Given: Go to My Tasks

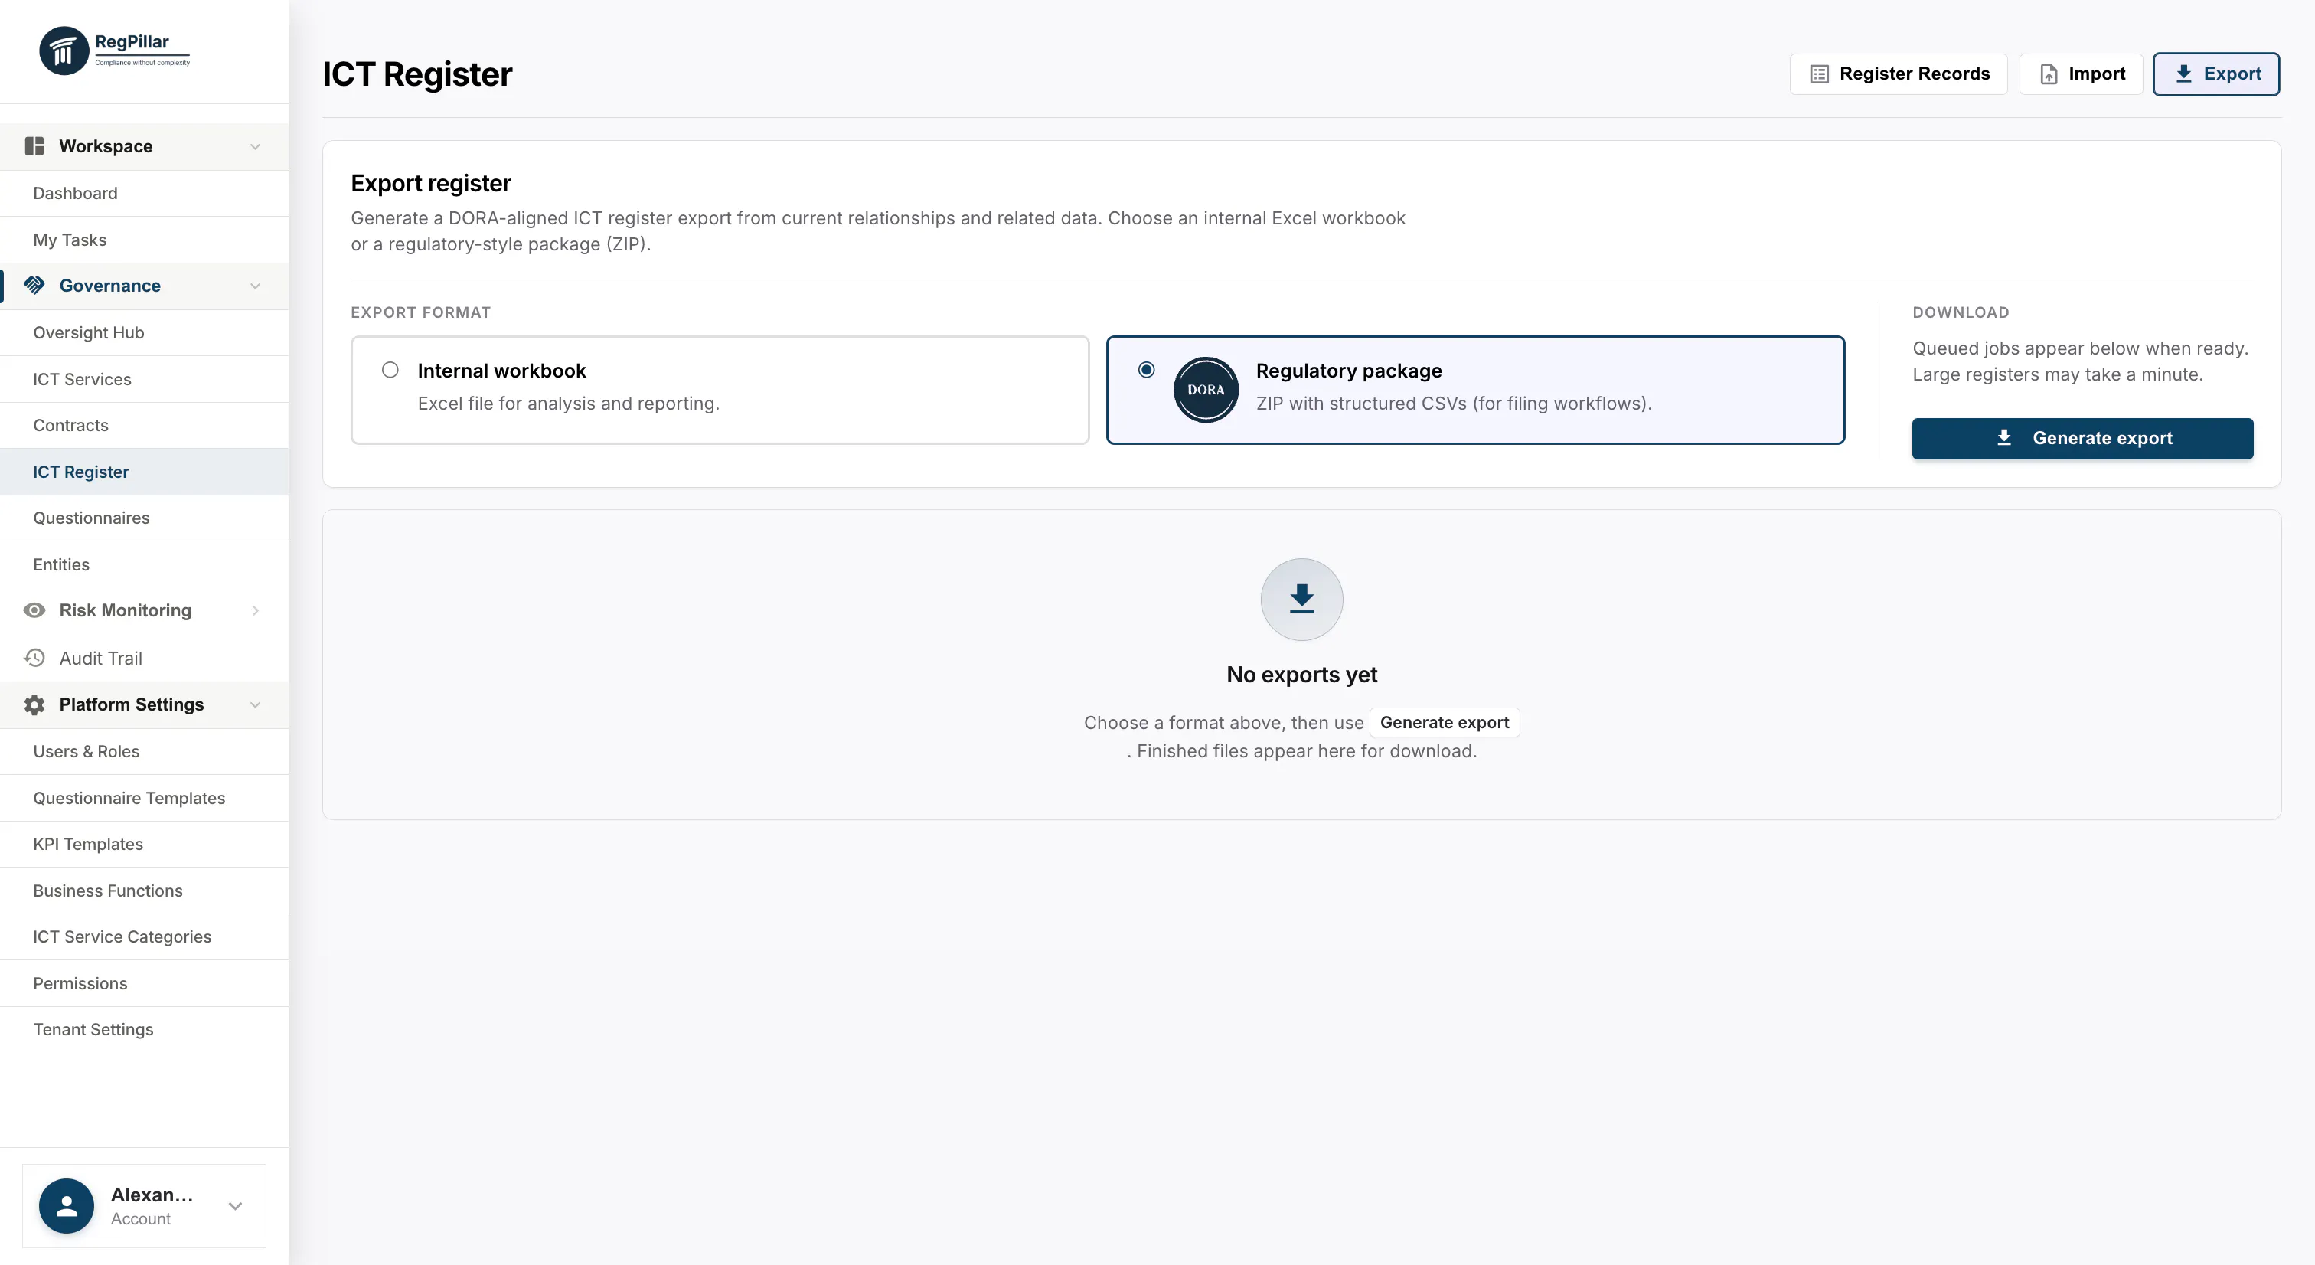Looking at the screenshot, I should point(145,240).
